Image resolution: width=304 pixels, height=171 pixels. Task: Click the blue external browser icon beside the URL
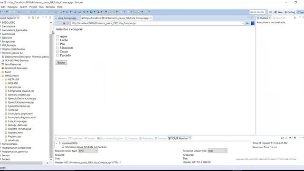(252, 23)
